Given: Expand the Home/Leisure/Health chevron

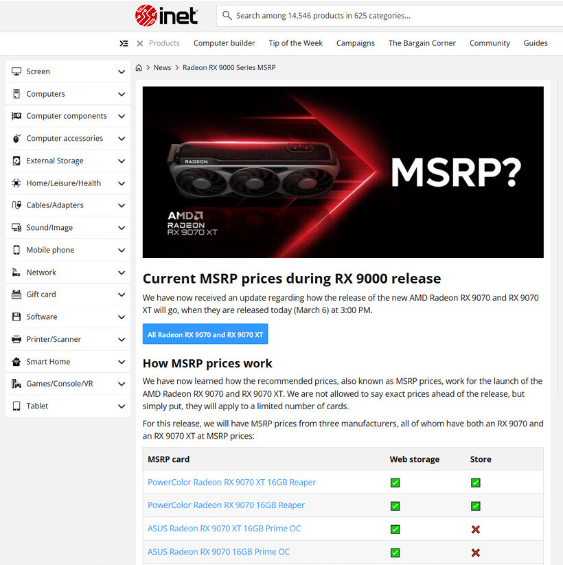Looking at the screenshot, I should tap(122, 183).
